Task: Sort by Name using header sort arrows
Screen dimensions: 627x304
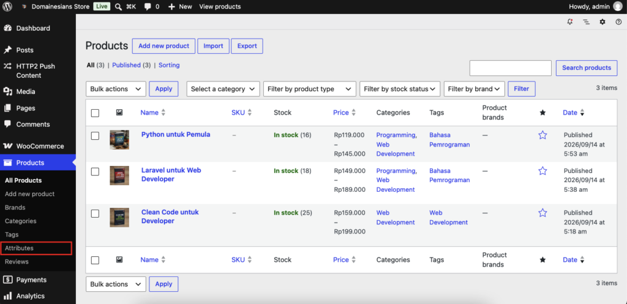Action: click(163, 113)
